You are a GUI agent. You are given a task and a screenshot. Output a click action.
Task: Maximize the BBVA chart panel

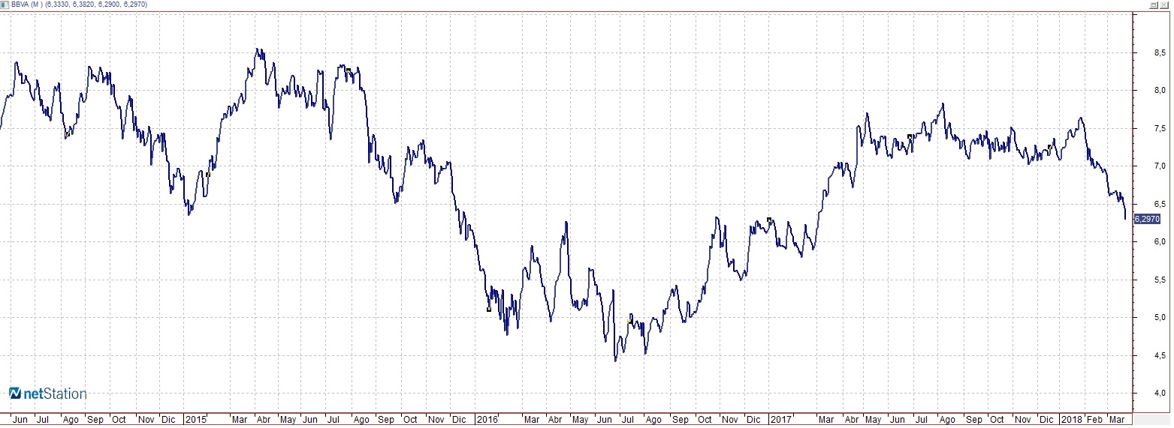coord(1155,4)
